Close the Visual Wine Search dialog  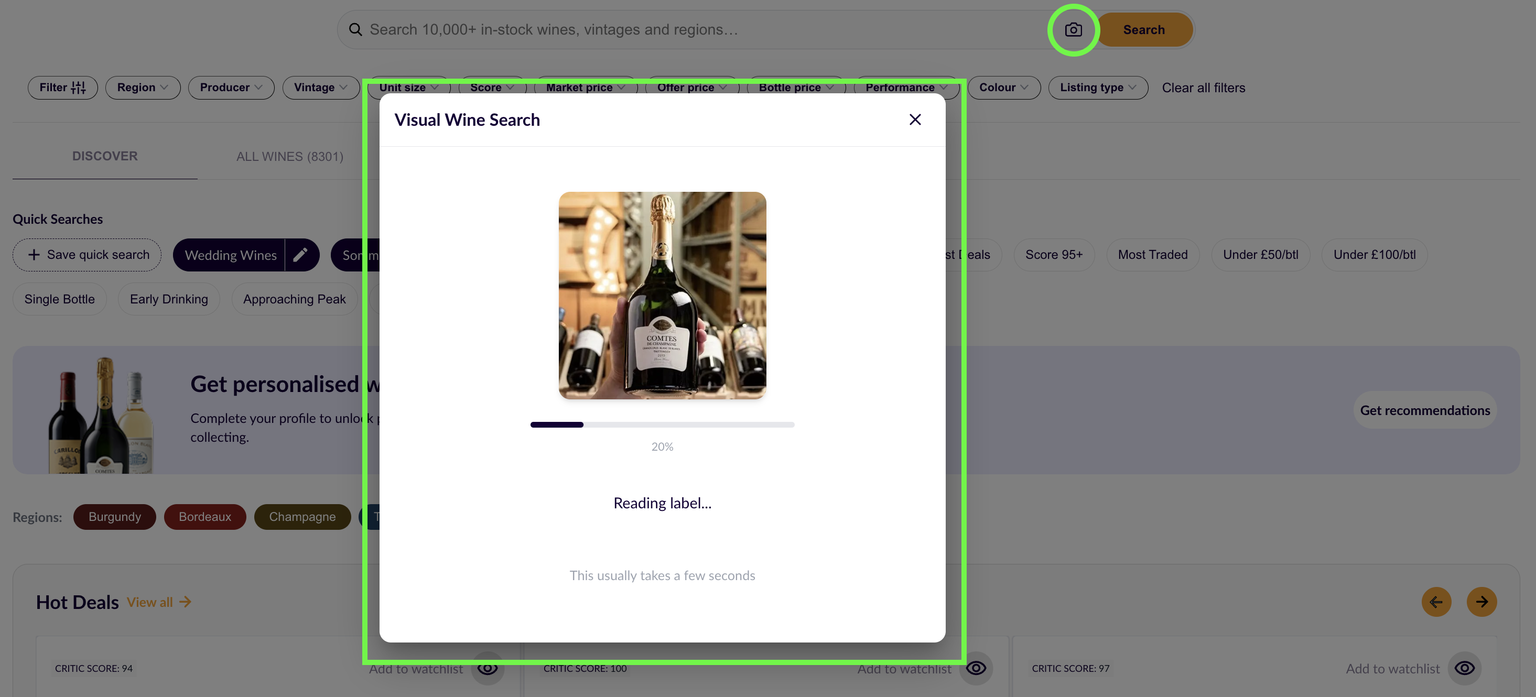tap(915, 119)
